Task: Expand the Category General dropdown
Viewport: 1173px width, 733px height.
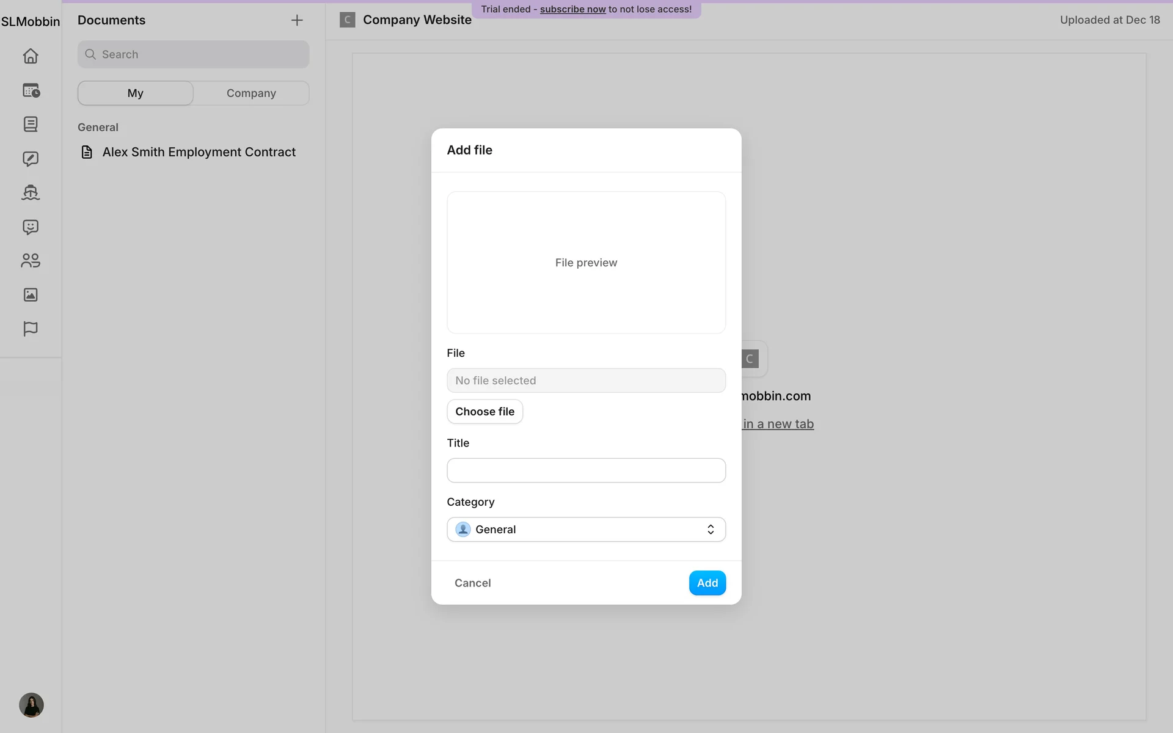Action: [586, 530]
